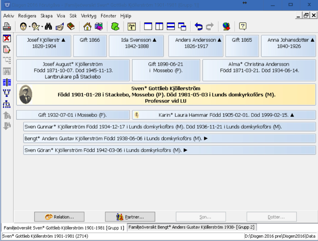The height and width of the screenshot is (241, 318).
Task: Expand Bengt Anders Gustav's family arrow
Action: [206, 139]
